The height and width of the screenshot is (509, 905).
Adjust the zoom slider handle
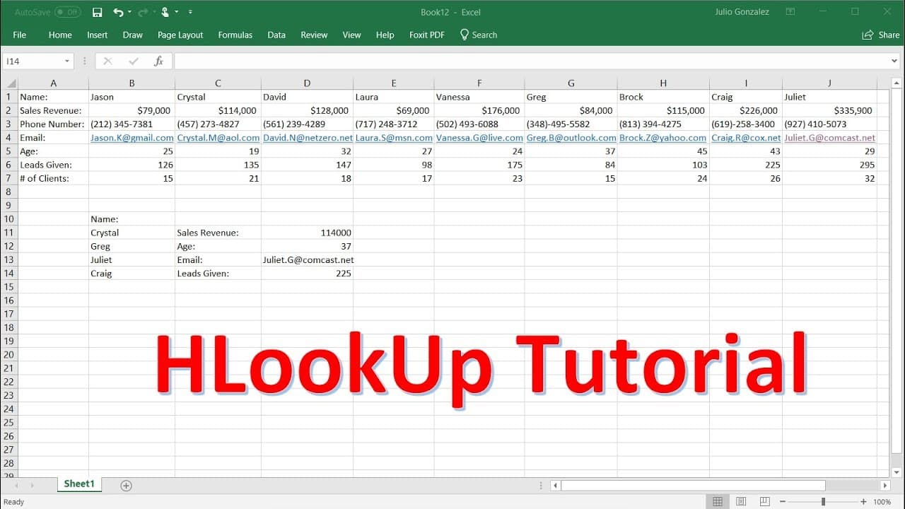click(x=823, y=502)
